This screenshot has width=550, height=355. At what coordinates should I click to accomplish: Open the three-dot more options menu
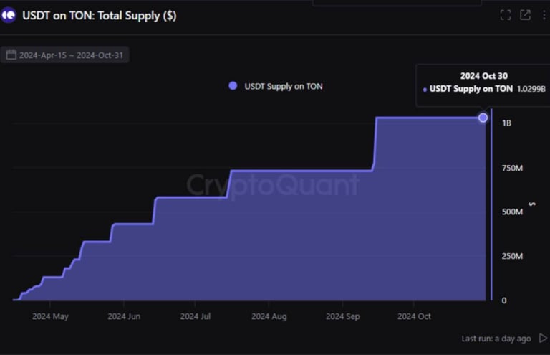tap(544, 15)
